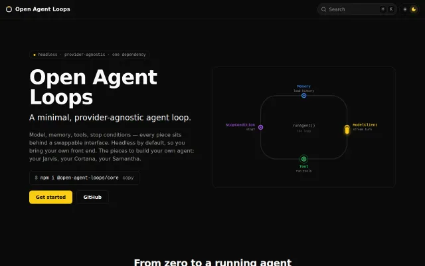425x266 pixels.
Task: Click the ⌘ shortcut key badge
Action: click(x=383, y=9)
